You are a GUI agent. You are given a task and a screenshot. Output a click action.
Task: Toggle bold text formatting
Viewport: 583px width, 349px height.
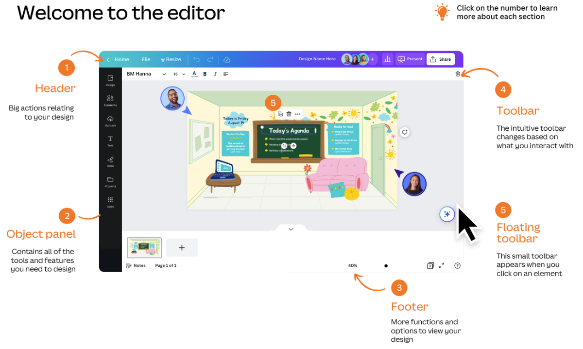coord(205,74)
